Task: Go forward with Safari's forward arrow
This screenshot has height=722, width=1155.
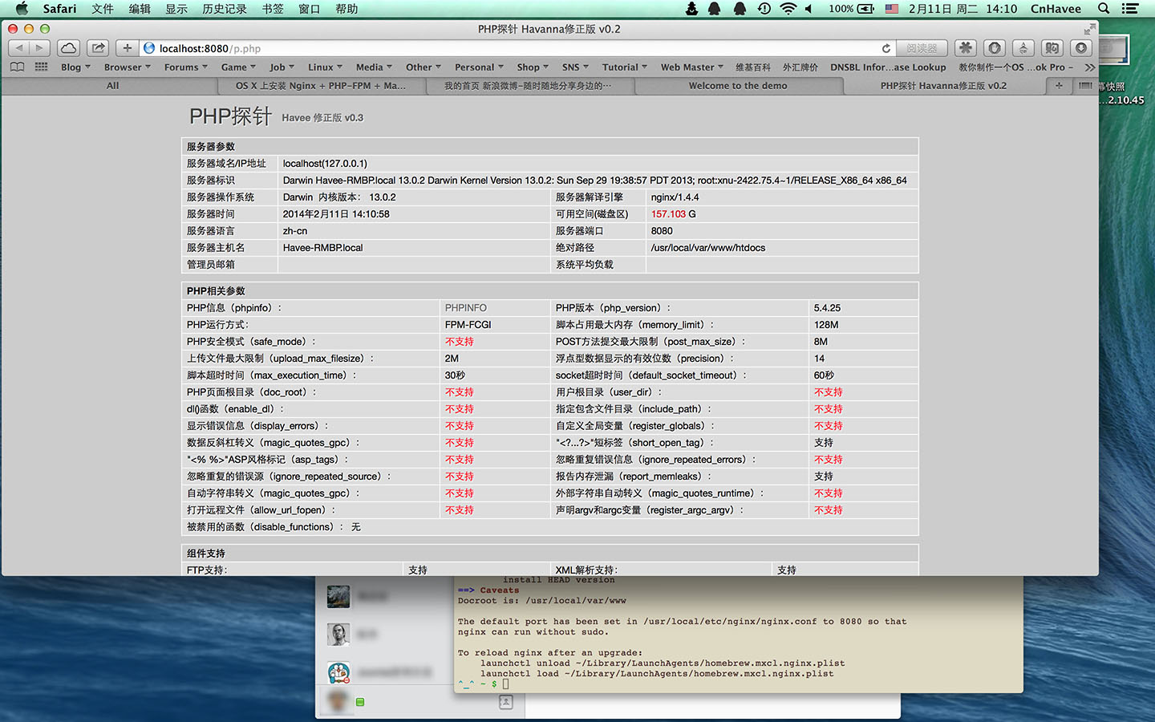Action: click(x=39, y=48)
